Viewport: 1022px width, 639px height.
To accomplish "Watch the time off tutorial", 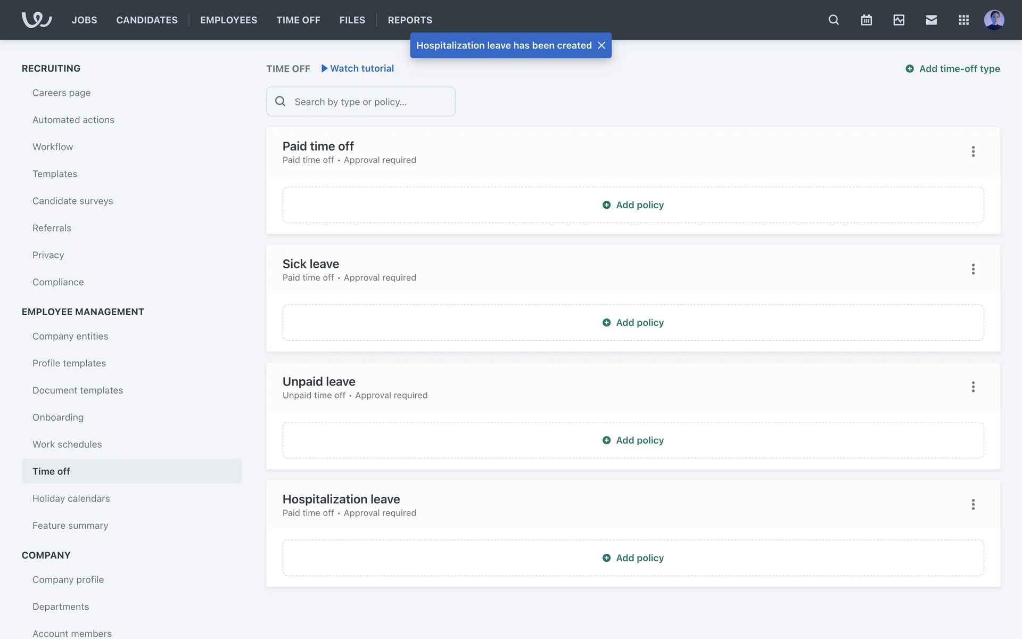I will click(x=358, y=69).
